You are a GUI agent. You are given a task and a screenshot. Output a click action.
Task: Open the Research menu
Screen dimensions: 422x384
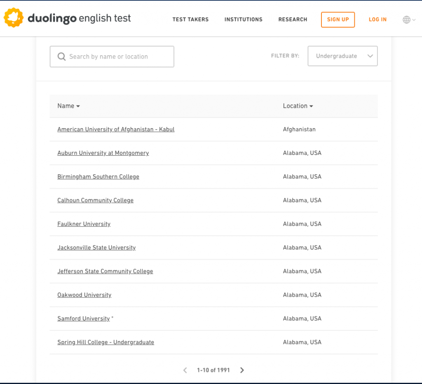click(x=293, y=19)
